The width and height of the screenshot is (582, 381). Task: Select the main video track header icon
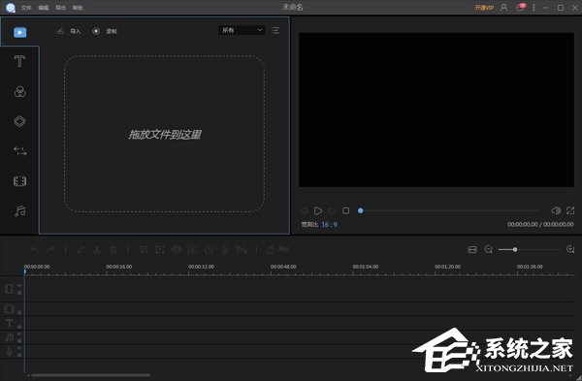[x=10, y=289]
